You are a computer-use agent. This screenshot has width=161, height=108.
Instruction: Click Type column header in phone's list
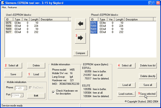click(103, 19)
